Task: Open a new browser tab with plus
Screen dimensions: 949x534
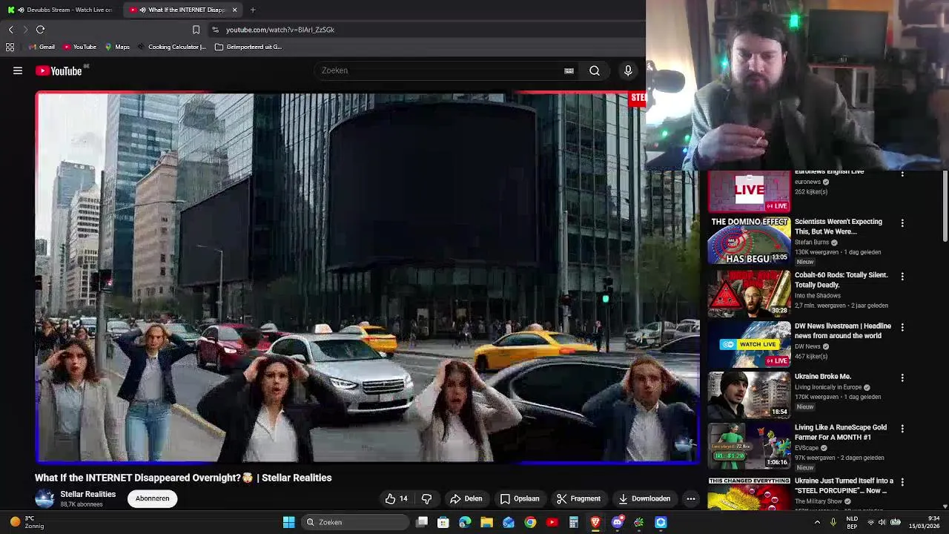Action: 253,10
